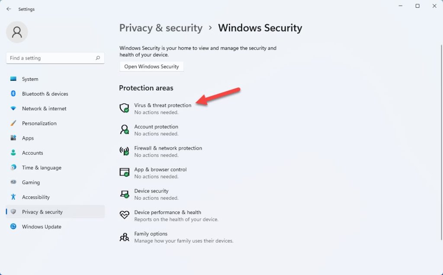This screenshot has width=443, height=275.
Task: Click the App & browser control window icon
Action: (x=124, y=172)
